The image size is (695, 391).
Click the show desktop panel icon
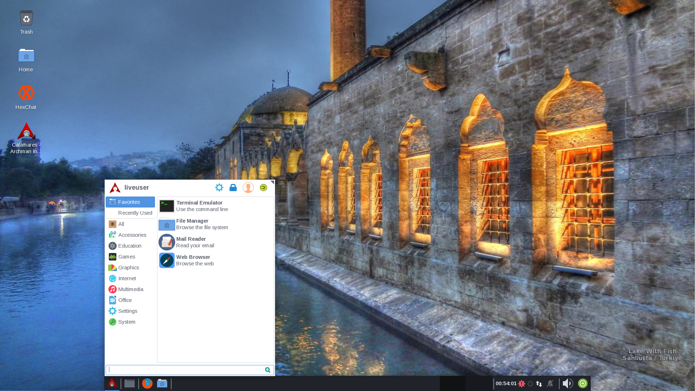point(130,383)
